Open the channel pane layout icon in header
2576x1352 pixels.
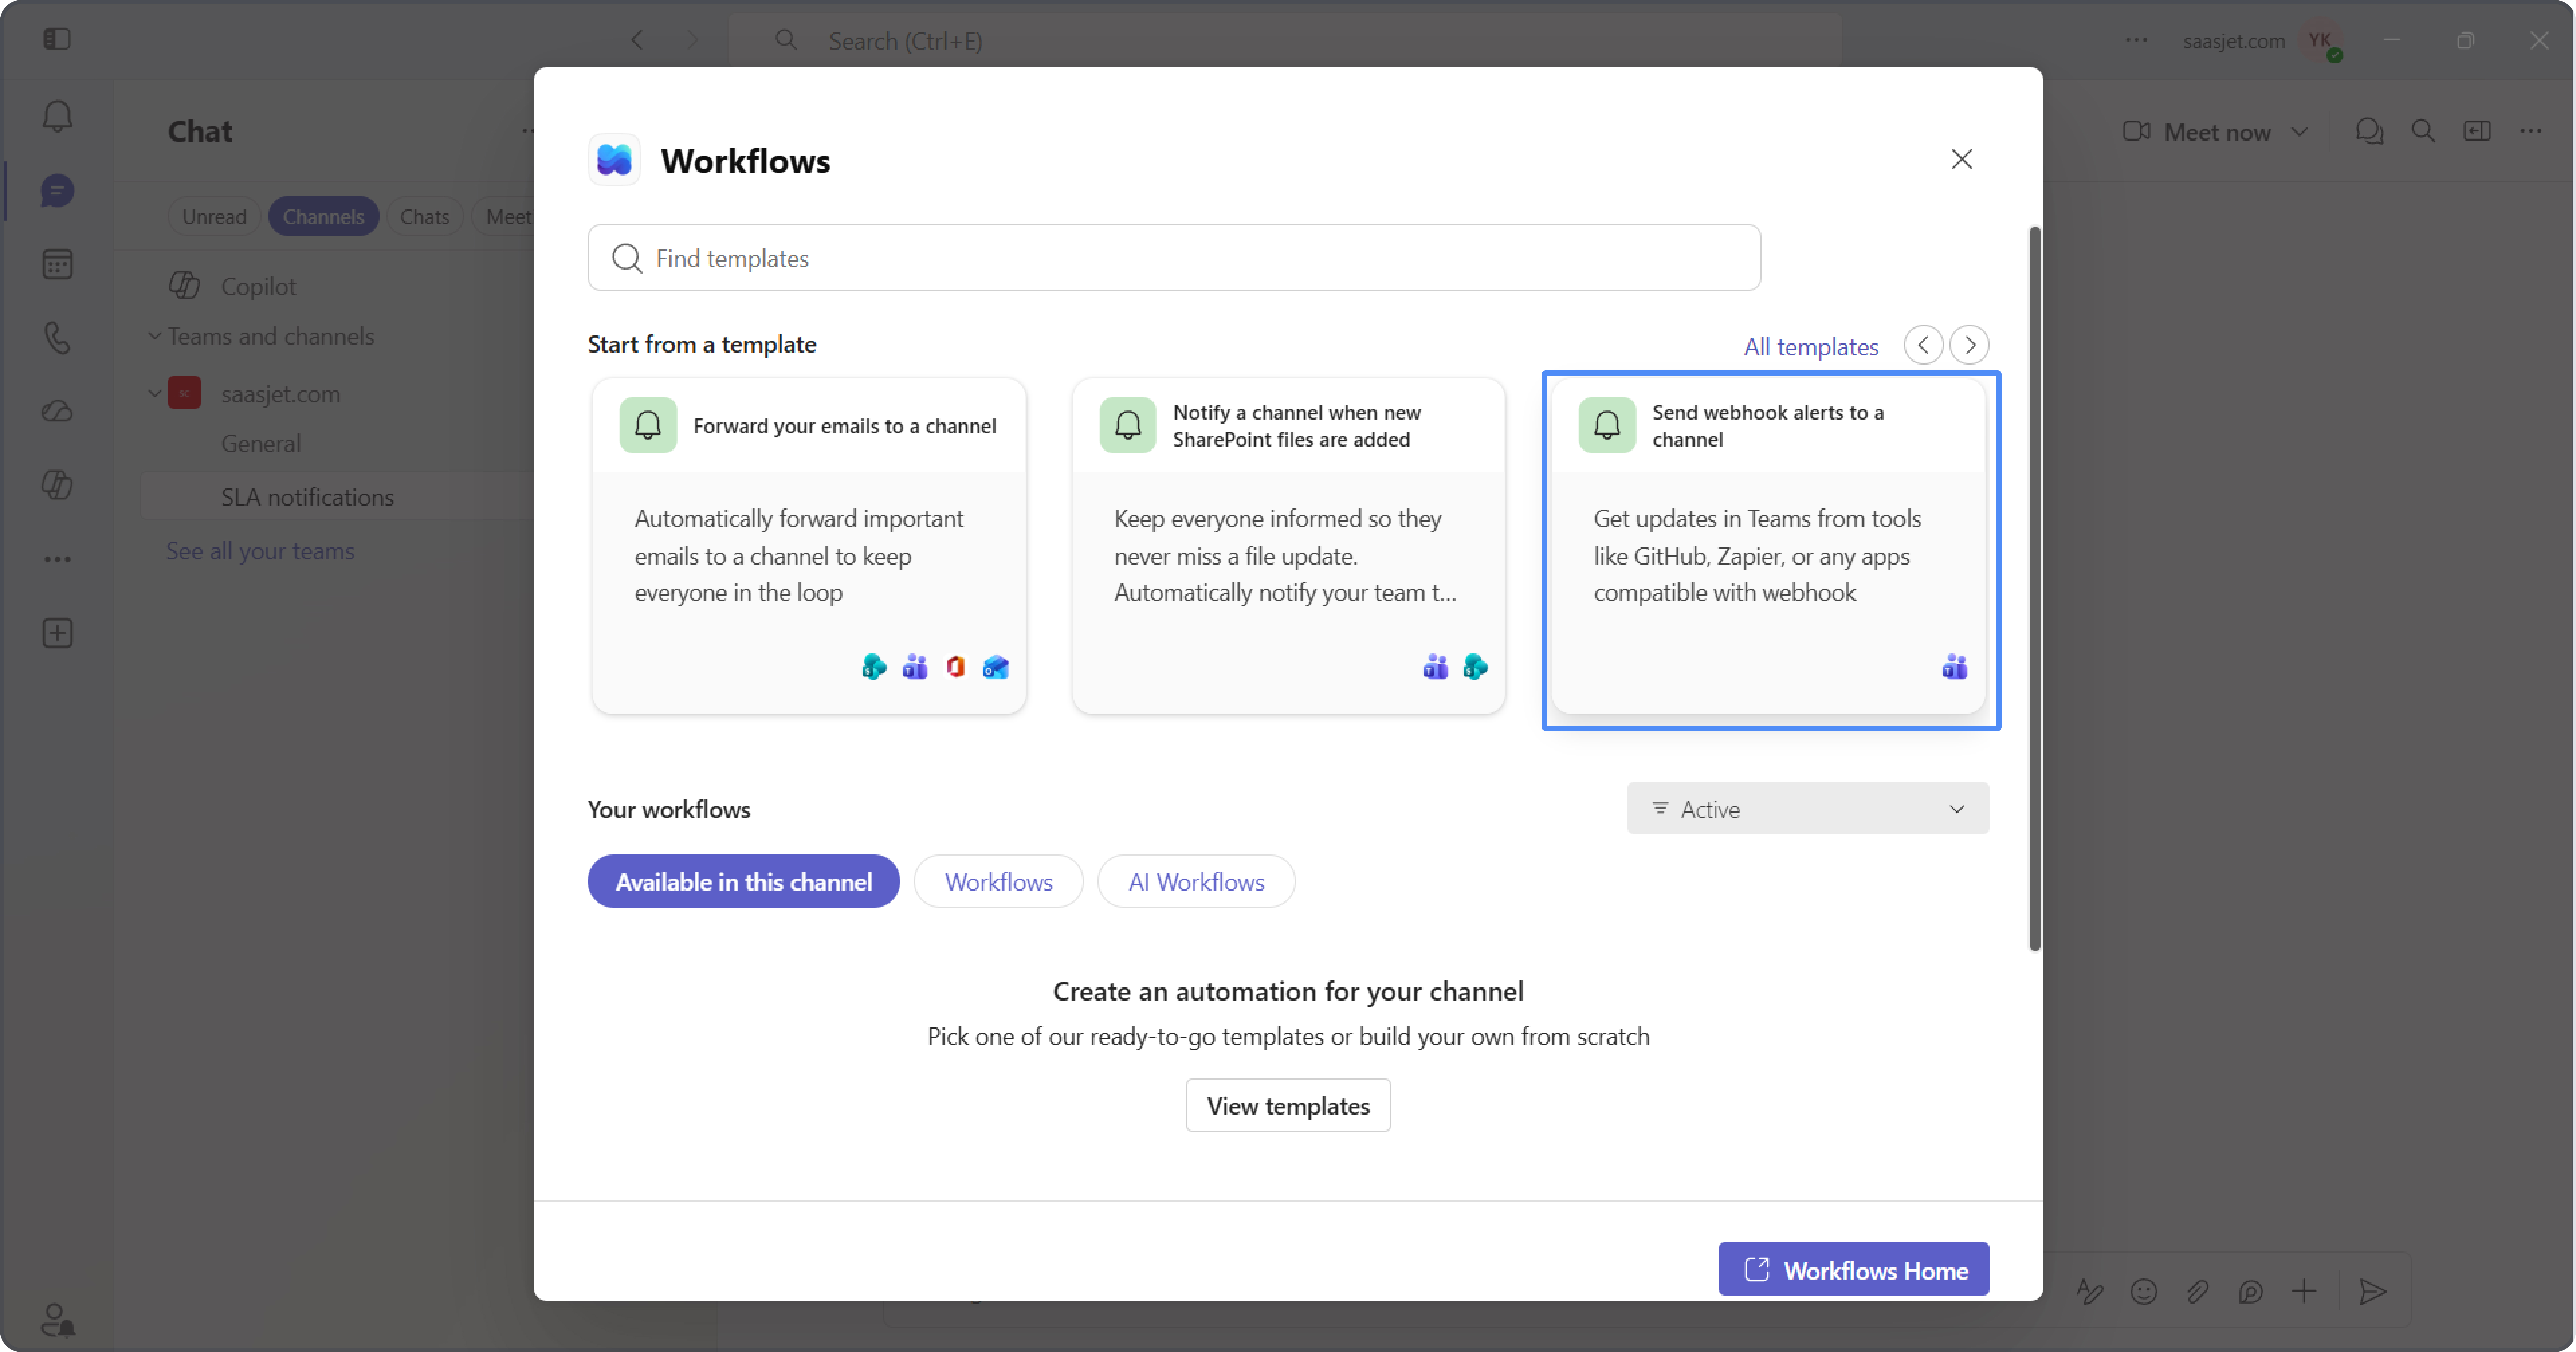pyautogui.click(x=2477, y=131)
